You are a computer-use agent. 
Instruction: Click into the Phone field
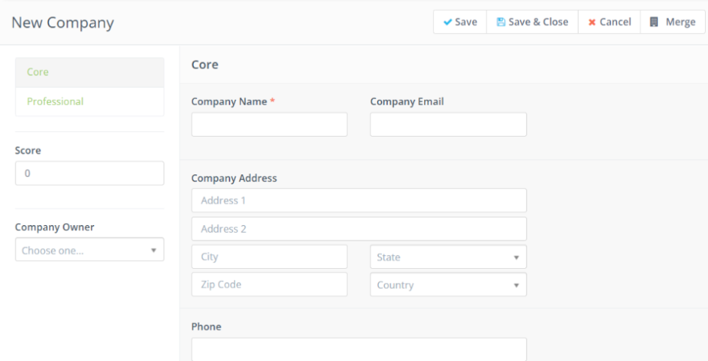point(359,349)
